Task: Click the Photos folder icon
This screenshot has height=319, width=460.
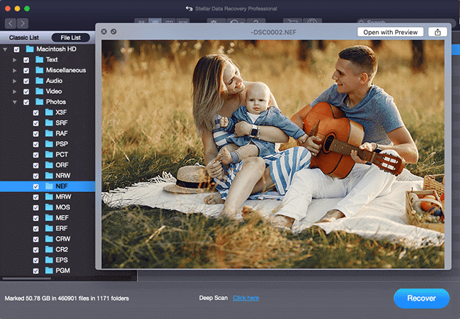Action: point(40,102)
